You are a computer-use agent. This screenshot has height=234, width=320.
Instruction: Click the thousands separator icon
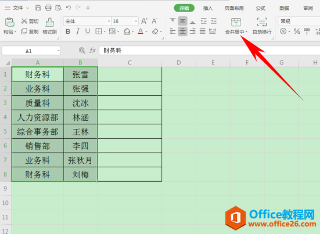coord(307,31)
